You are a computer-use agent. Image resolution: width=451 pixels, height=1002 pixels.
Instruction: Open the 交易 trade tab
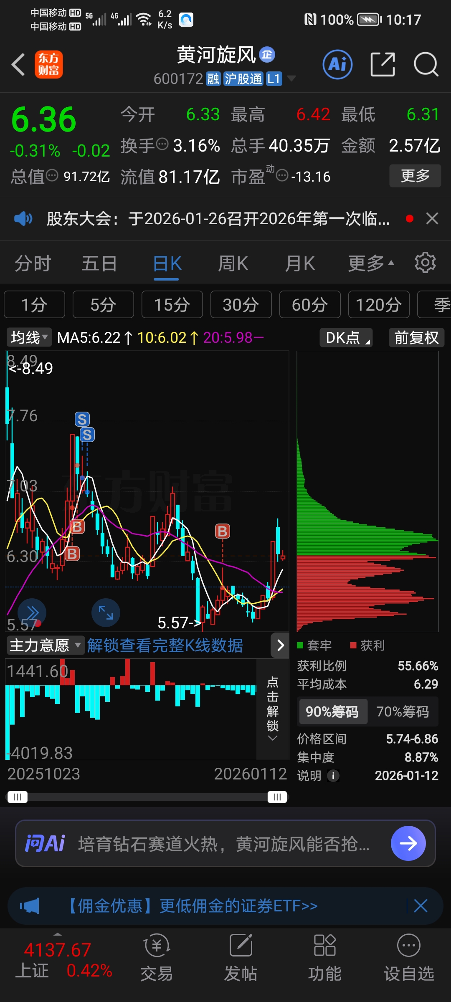pyautogui.click(x=157, y=958)
